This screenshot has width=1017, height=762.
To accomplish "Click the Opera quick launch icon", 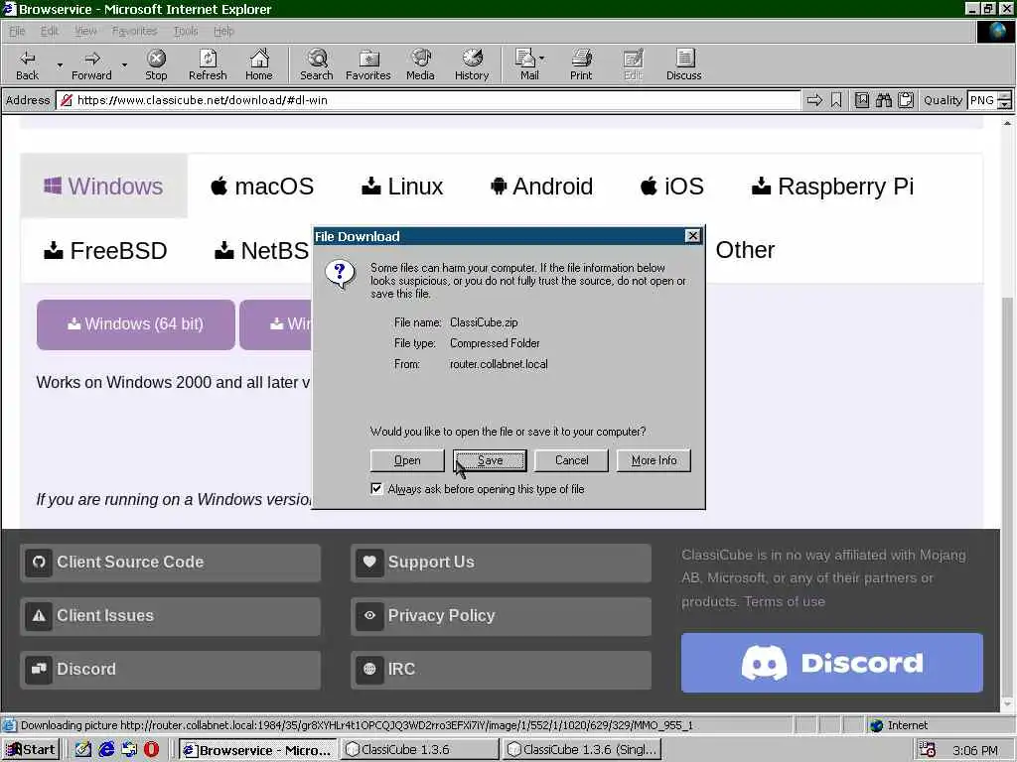I will 151,750.
